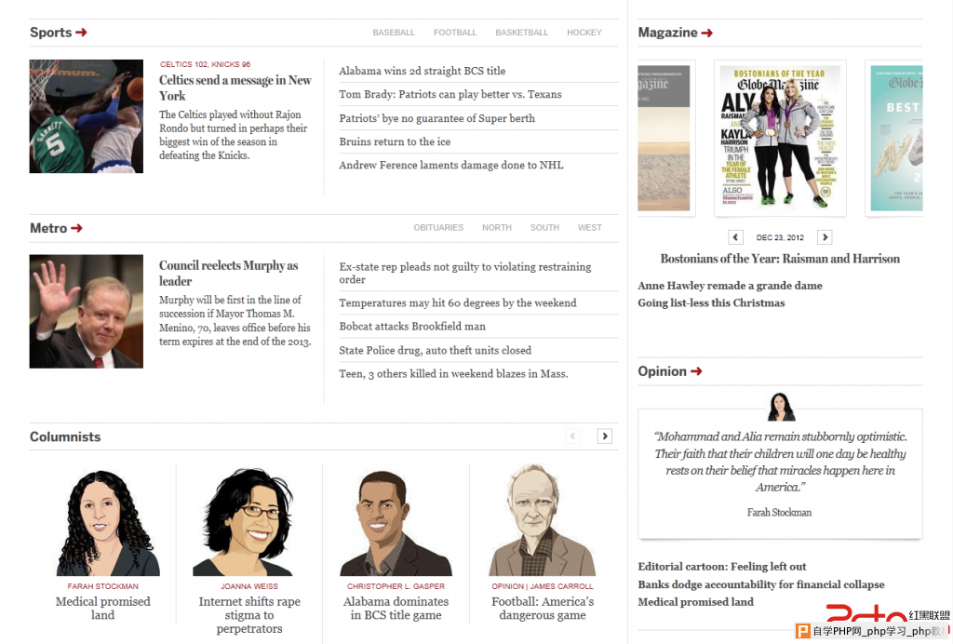Select the Hockey subsection
The height and width of the screenshot is (644, 953).
pyautogui.click(x=584, y=33)
